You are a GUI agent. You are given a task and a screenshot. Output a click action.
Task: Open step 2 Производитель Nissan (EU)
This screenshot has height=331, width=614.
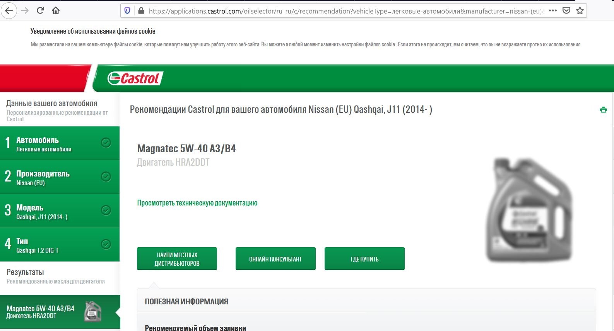pos(60,177)
